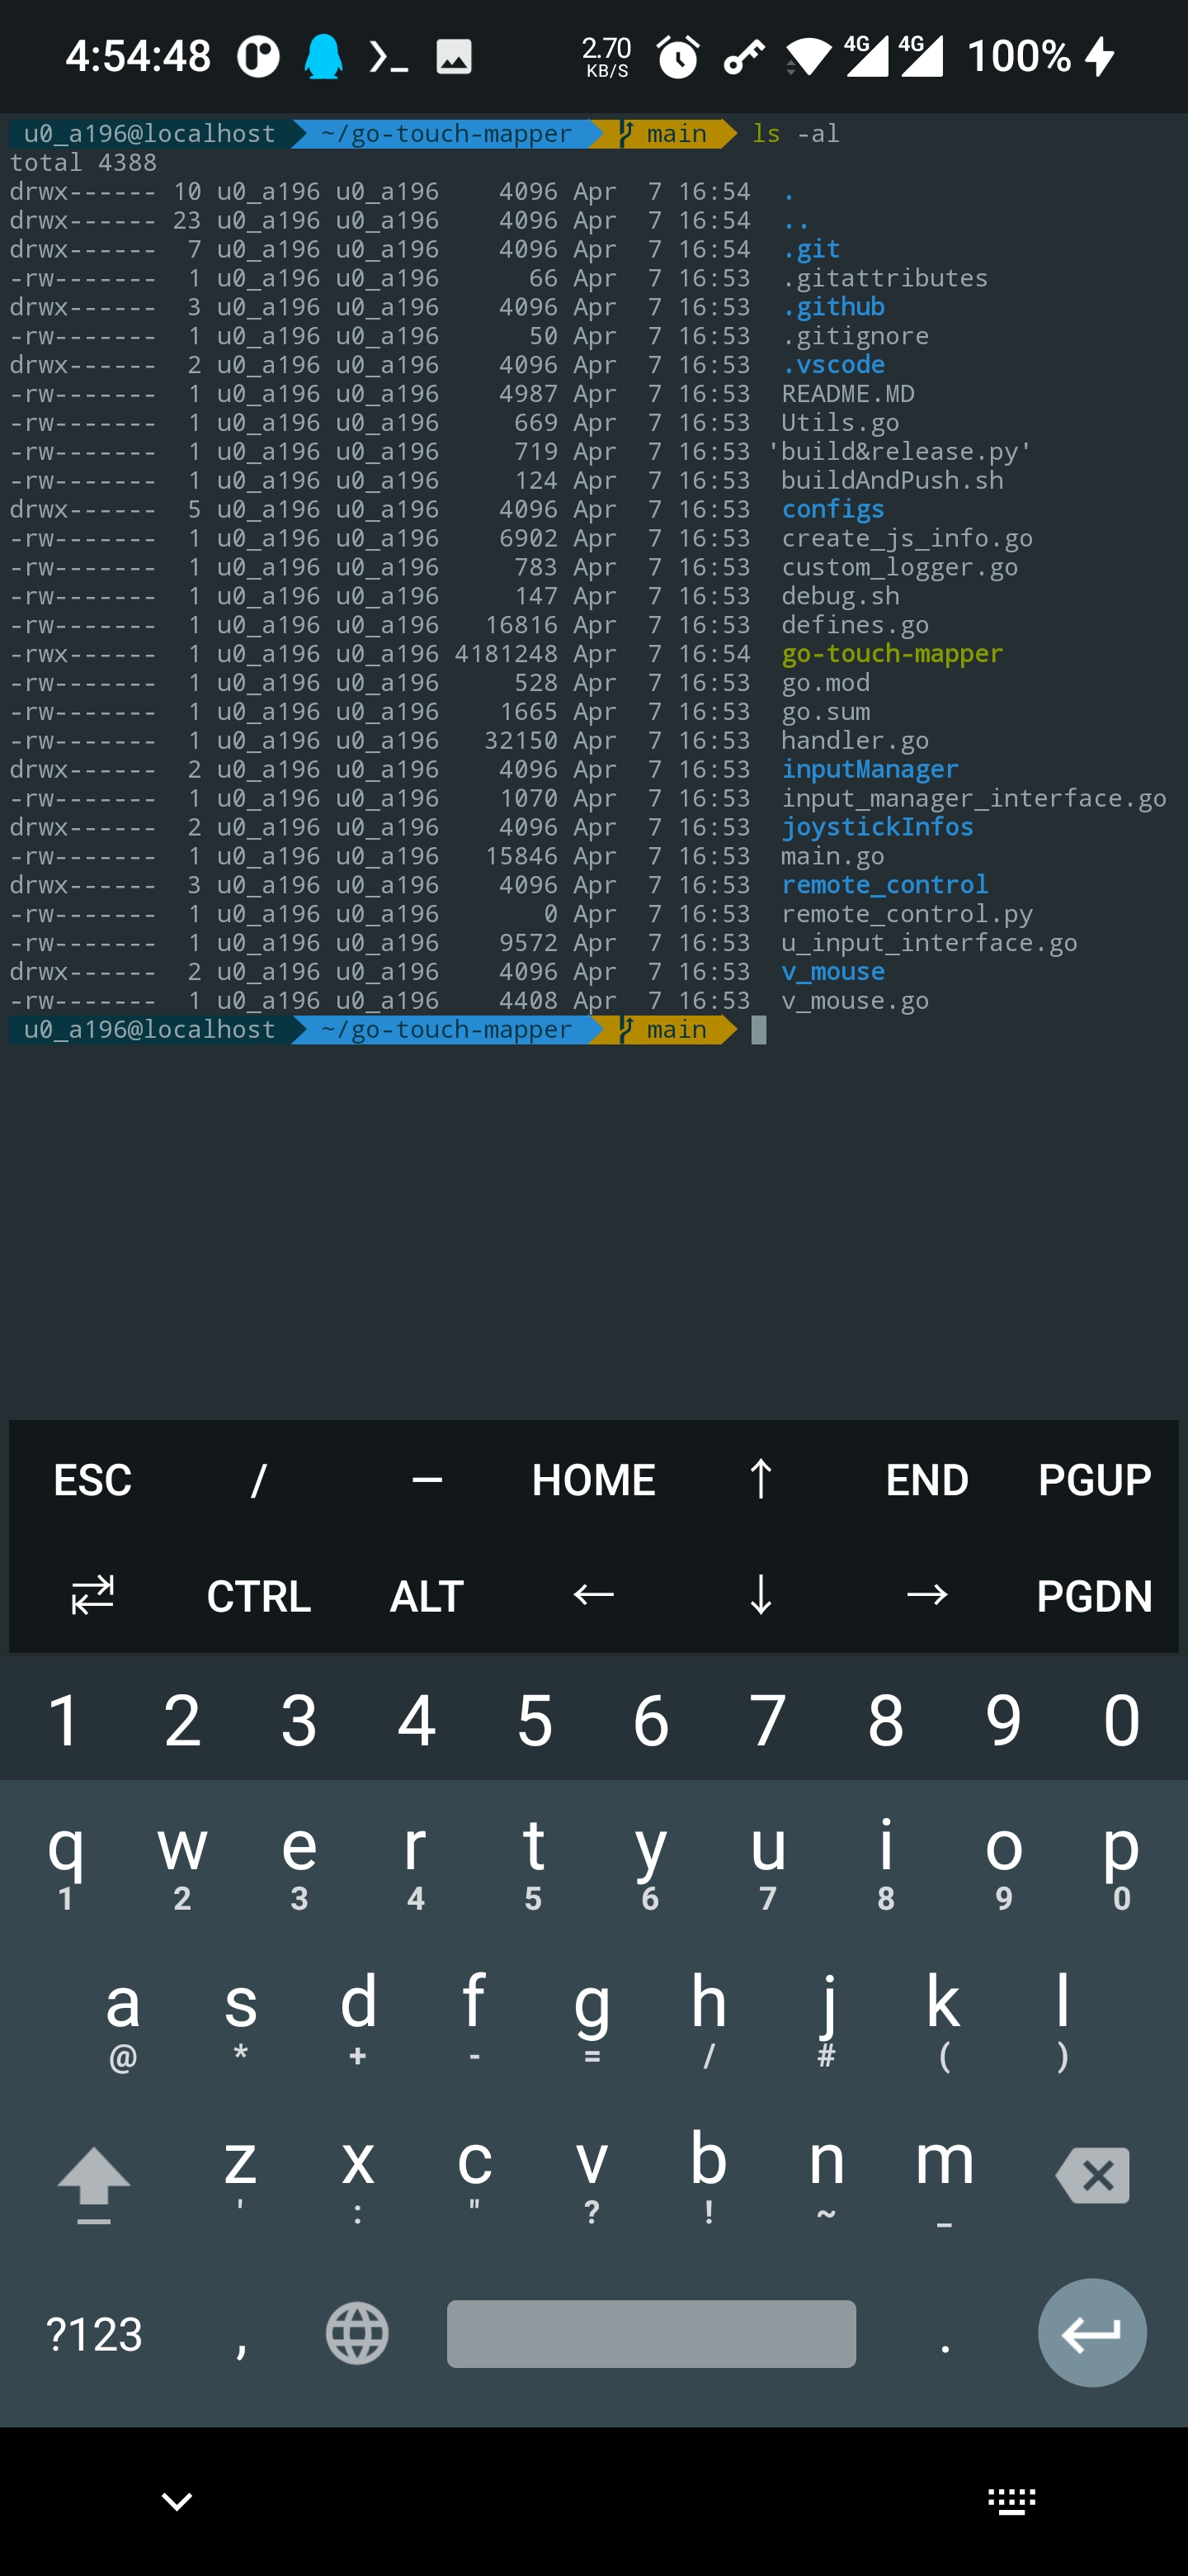Tap the alarm clock status icon

[677, 56]
